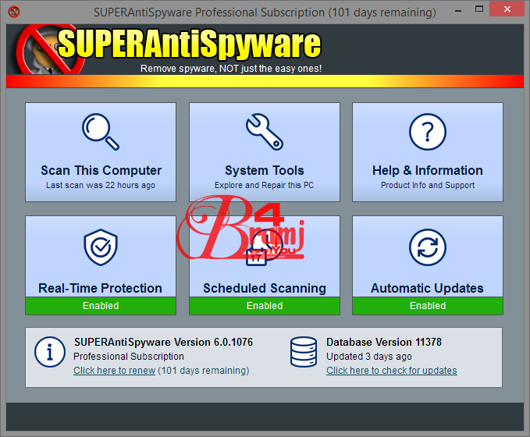Click the info circle version icon
530x437 pixels.
point(50,353)
